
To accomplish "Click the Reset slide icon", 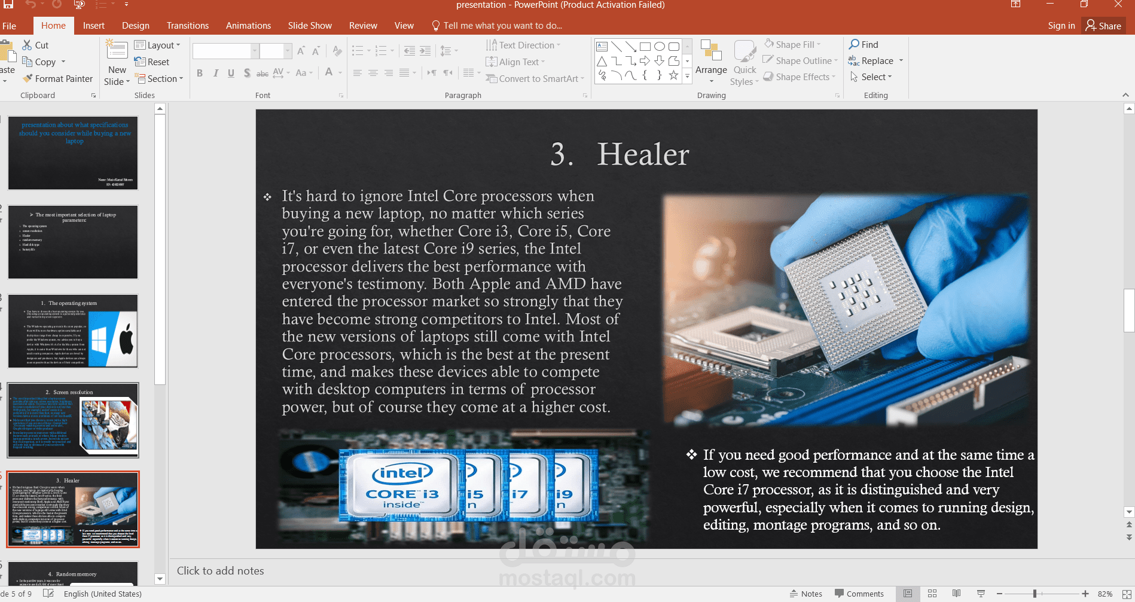I will tap(140, 62).
